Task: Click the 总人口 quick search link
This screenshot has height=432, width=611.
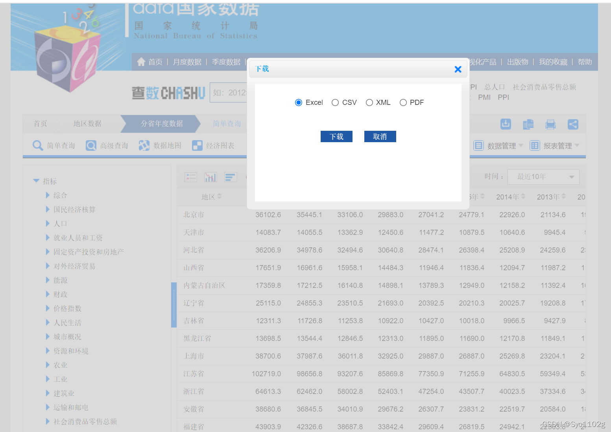Action: 495,87
